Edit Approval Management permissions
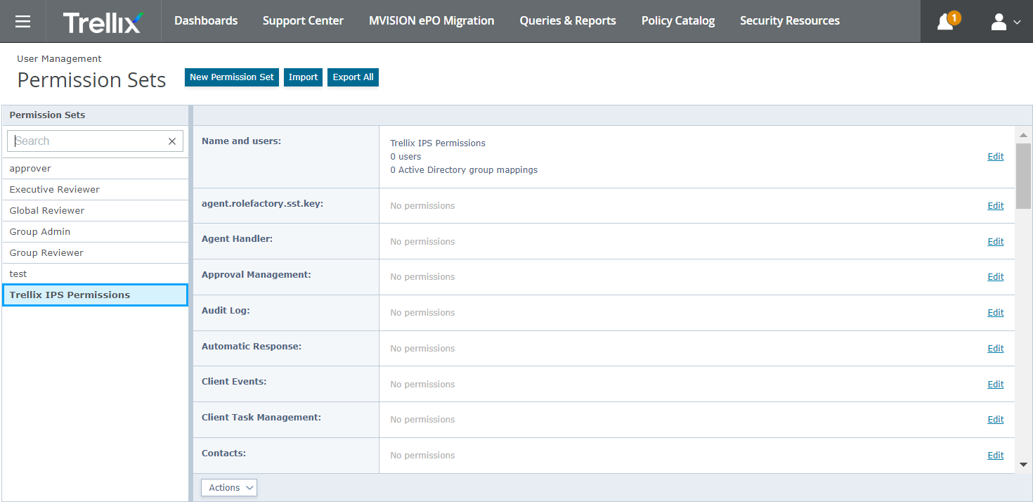This screenshot has height=502, width=1033. pos(996,277)
